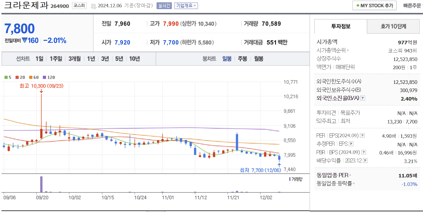This screenshot has width=423, height=212.
Task: Expand the 동일업종 PER arrow
Action: 351,175
